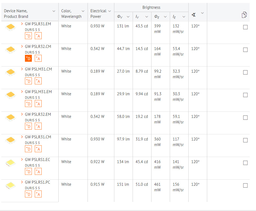Select the checkbox for GW PSLRS1.PC
The height and width of the screenshot is (211, 256).
[x=245, y=185]
